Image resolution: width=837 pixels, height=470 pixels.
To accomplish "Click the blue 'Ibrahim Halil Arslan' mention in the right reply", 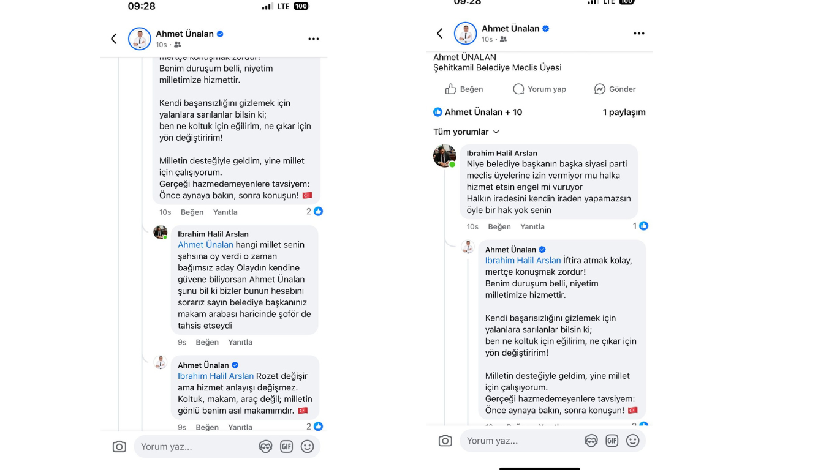I will [523, 260].
